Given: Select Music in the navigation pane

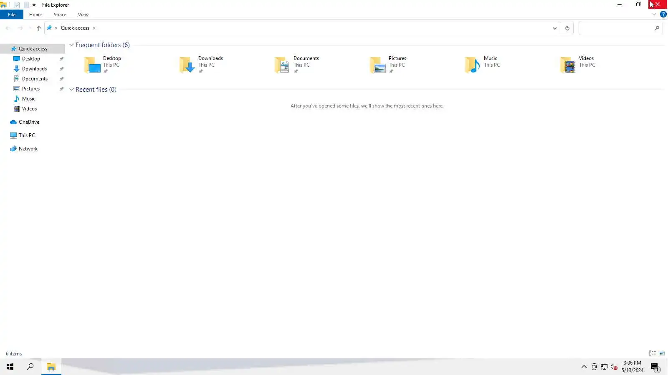Looking at the screenshot, I should coord(29,99).
